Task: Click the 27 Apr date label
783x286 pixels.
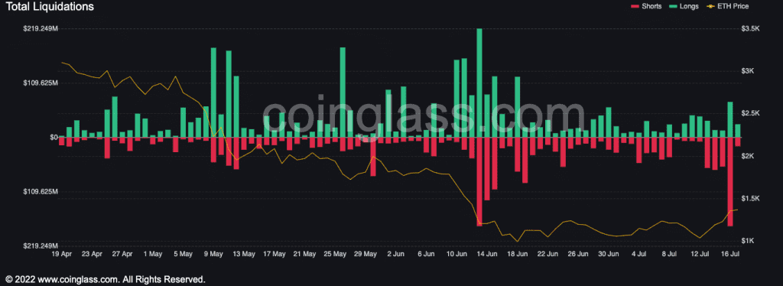Action: (122, 254)
